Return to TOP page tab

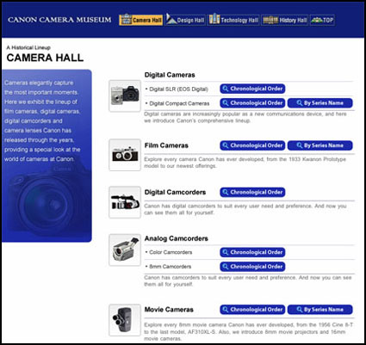pyautogui.click(x=322, y=20)
